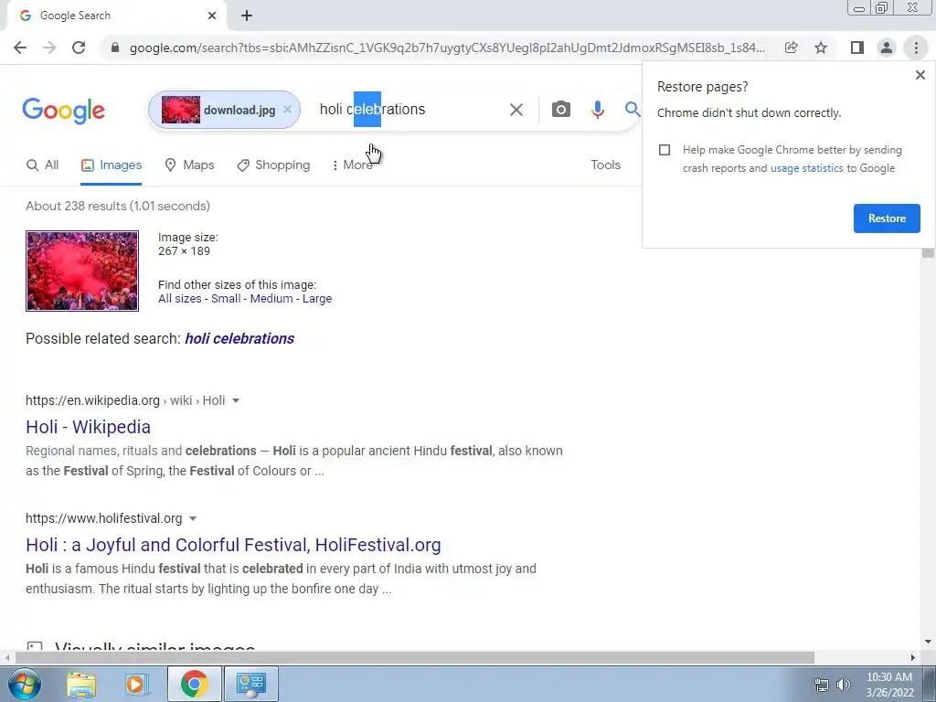The height and width of the screenshot is (702, 936).
Task: Open related search holi celebrations
Action: [x=239, y=338]
